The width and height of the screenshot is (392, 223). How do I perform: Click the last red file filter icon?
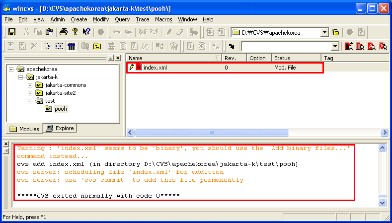click(383, 46)
